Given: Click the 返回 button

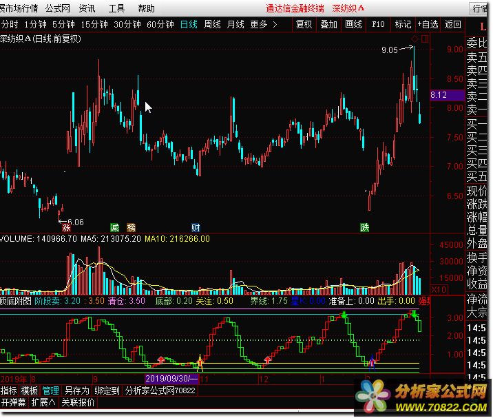Looking at the screenshot, I should 452,24.
